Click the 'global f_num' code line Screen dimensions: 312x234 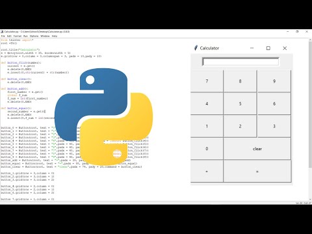18,95
